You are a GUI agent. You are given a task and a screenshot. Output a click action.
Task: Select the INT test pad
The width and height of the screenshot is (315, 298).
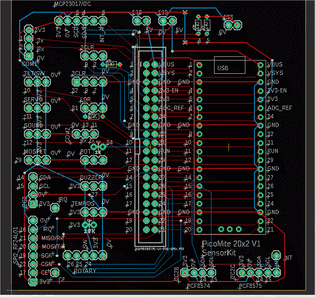tap(276, 256)
